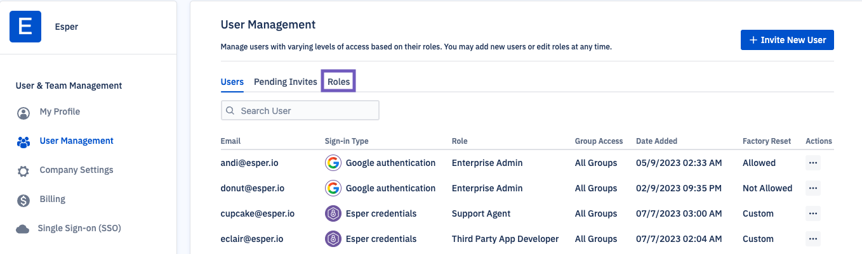Click the User Management people icon
Viewport: 862px width, 254px height.
coord(23,142)
